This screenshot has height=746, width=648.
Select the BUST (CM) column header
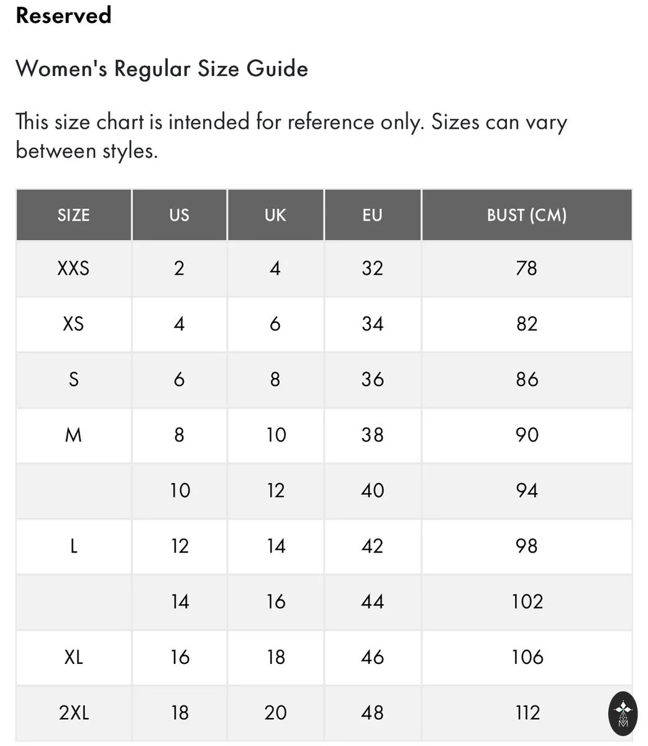pyautogui.click(x=527, y=215)
